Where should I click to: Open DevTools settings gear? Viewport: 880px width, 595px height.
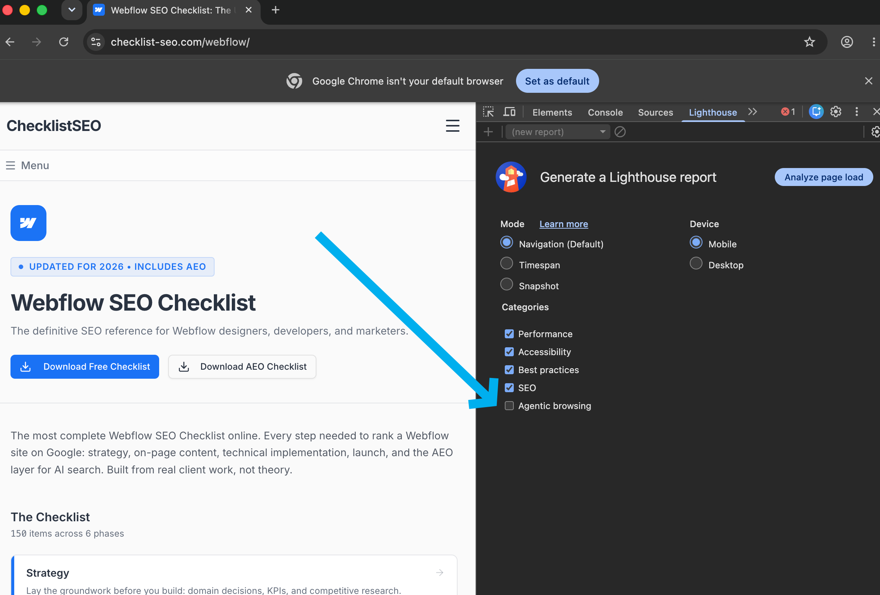tap(836, 112)
